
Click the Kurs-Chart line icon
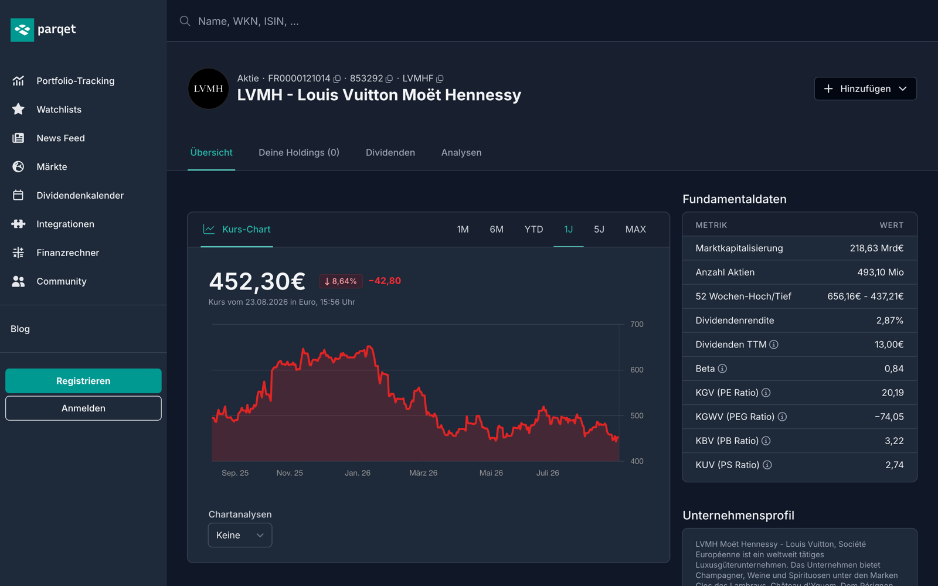click(x=209, y=229)
